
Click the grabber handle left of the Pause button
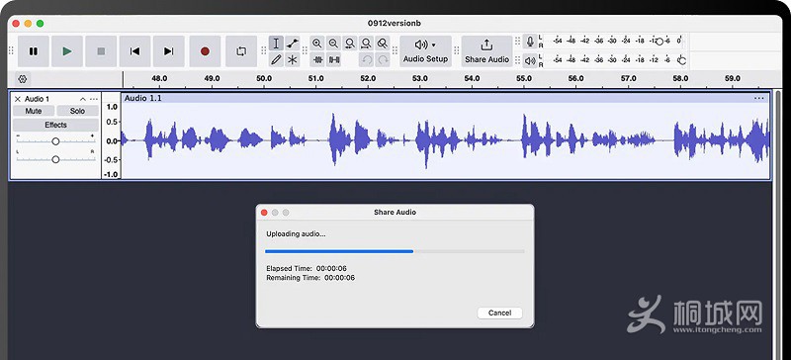click(11, 51)
